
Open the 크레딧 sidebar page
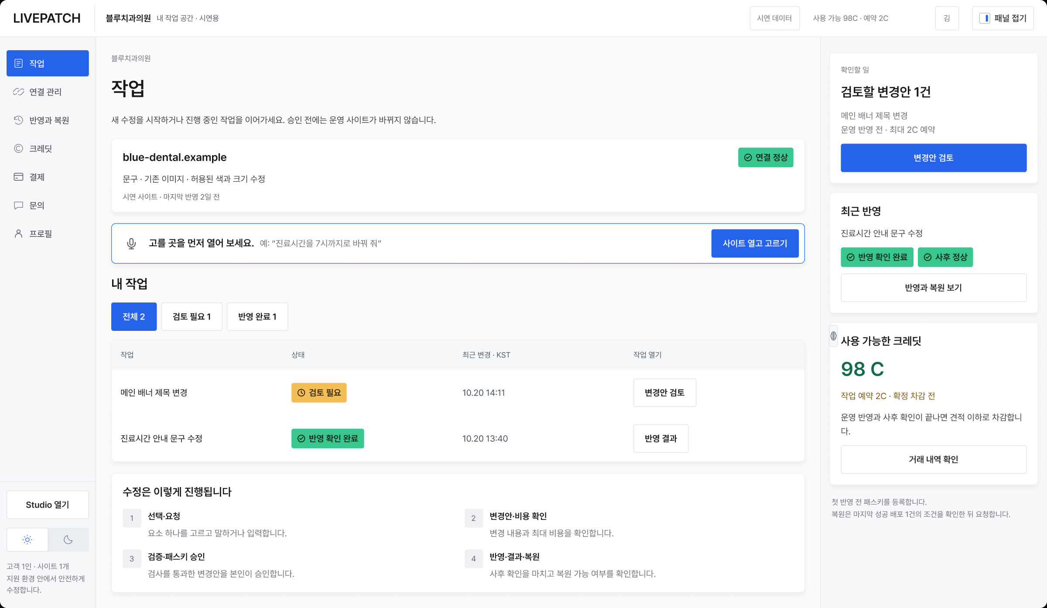[48, 148]
